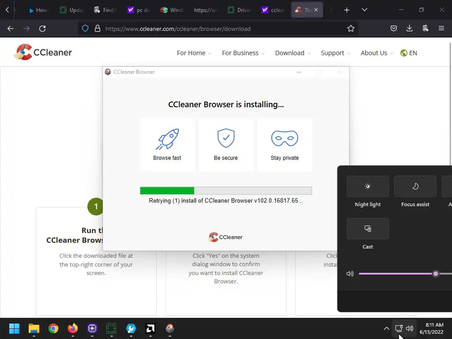Screen dimensions: 452x339
Task: Open the EN language selector
Action: click(409, 53)
